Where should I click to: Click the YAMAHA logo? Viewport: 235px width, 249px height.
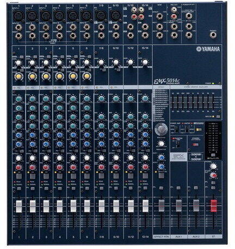pyautogui.click(x=208, y=49)
